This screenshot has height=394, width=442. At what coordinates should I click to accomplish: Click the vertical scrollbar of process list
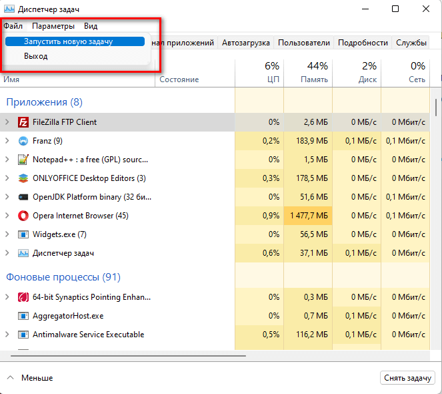click(x=436, y=107)
